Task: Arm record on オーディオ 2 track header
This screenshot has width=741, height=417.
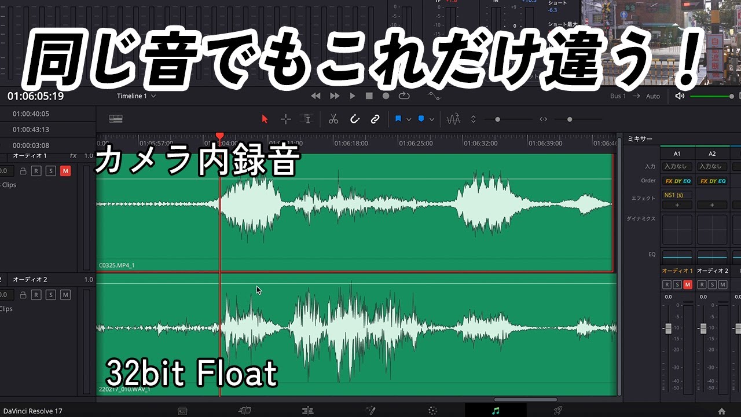Action: click(36, 295)
